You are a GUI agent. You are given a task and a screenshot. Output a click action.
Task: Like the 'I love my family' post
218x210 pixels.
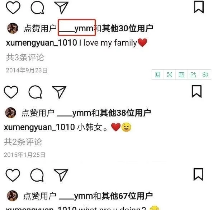click(13, 8)
